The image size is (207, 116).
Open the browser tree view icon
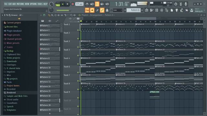pos(167,10)
